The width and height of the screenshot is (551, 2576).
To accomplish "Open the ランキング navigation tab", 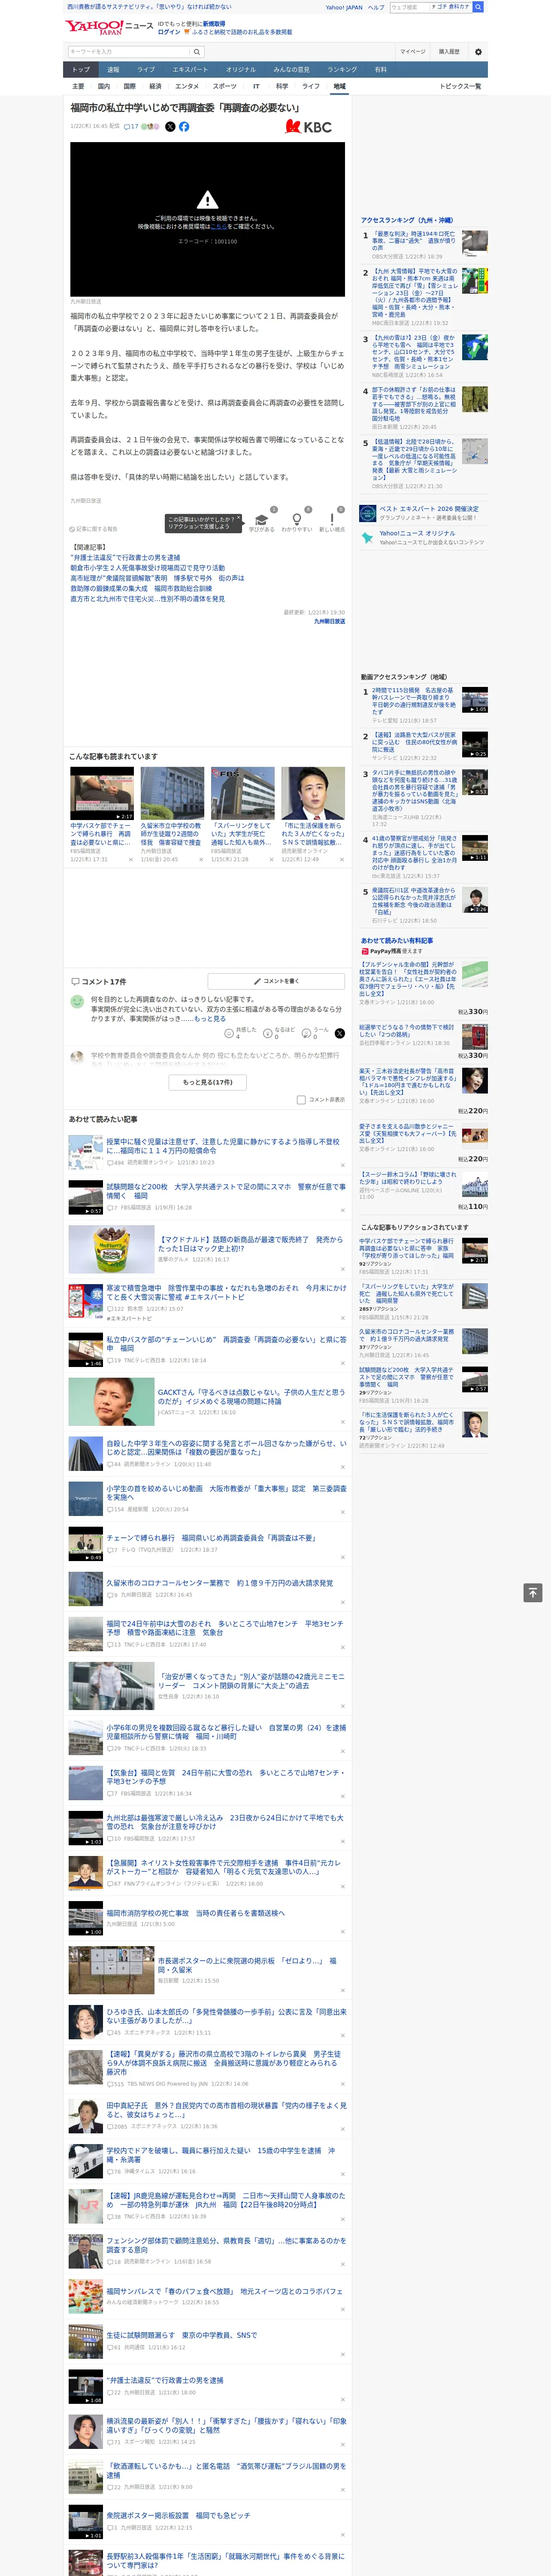I will pyautogui.click(x=342, y=70).
